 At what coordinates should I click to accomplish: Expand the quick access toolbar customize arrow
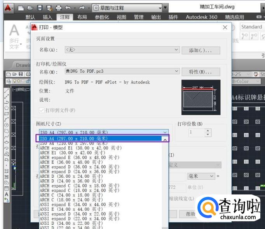tap(165, 8)
